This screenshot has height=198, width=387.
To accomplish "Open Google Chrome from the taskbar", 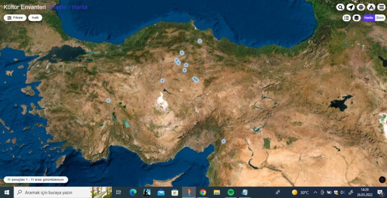I will [x=203, y=192].
